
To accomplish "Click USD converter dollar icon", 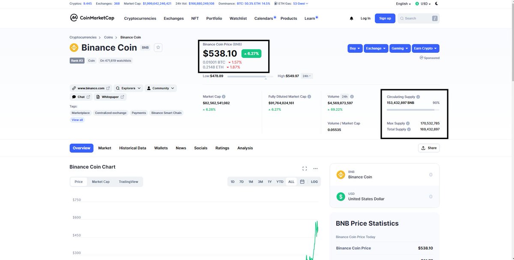I will pyautogui.click(x=341, y=197).
